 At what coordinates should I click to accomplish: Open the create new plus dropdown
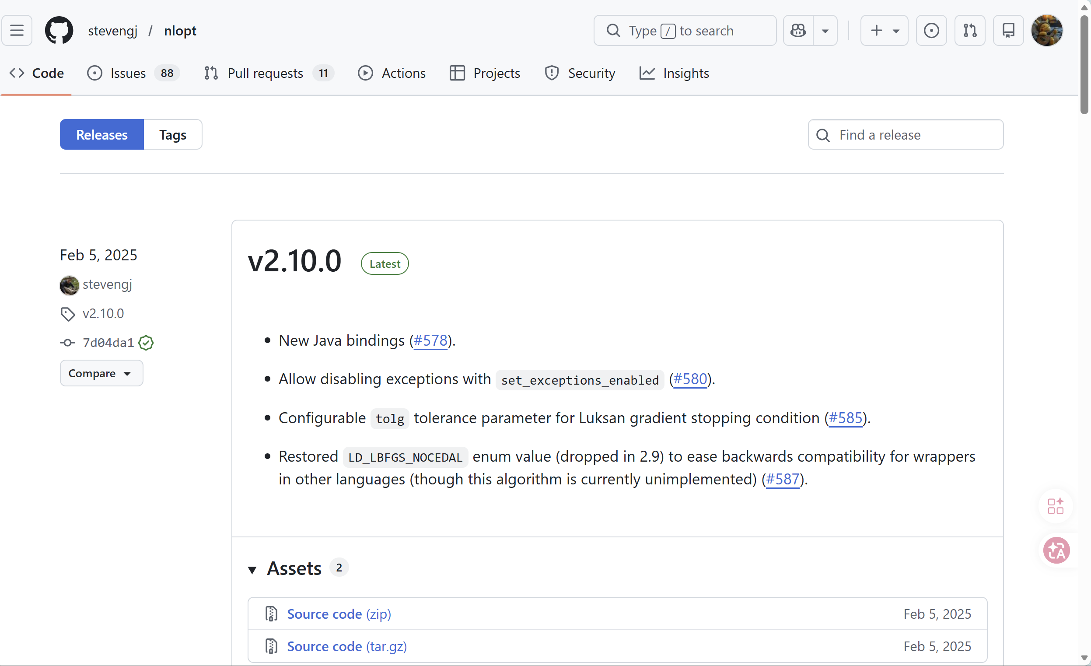pyautogui.click(x=884, y=31)
